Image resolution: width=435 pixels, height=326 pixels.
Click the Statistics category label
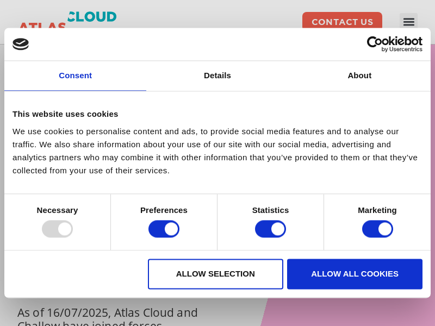pyautogui.click(x=270, y=210)
